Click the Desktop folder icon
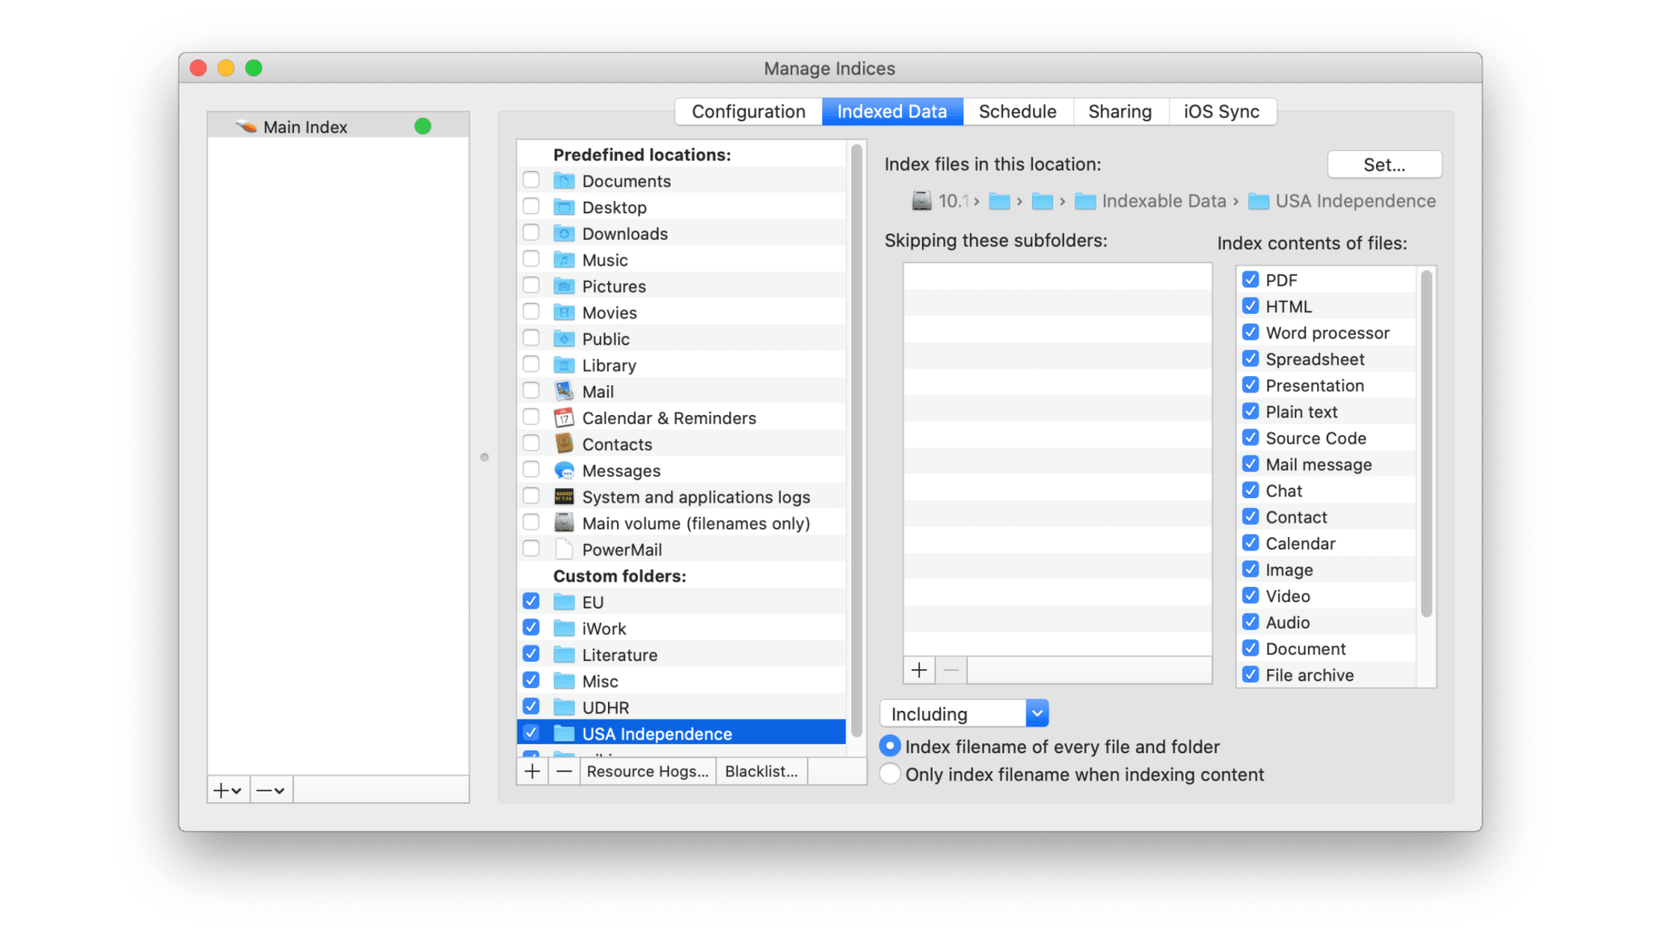The height and width of the screenshot is (934, 1661). [564, 208]
